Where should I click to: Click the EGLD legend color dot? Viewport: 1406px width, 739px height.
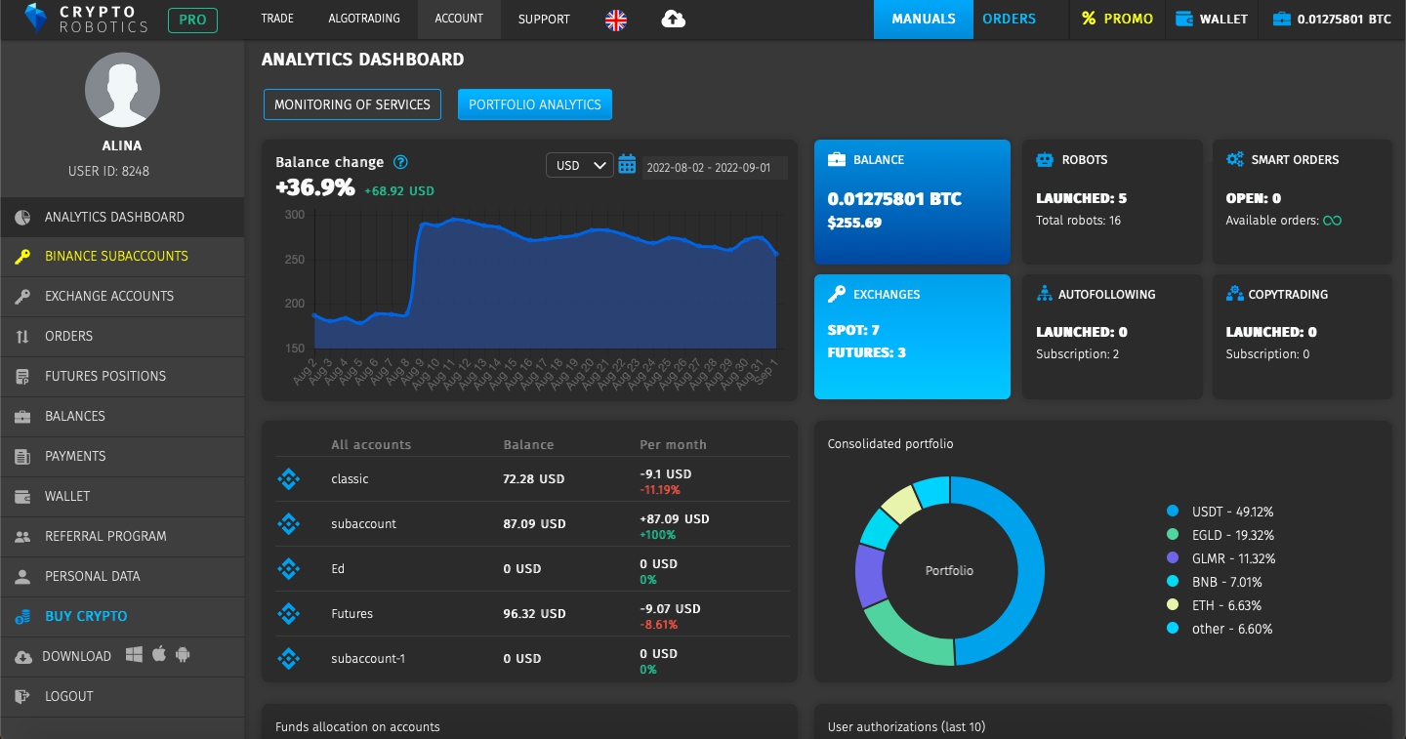tap(1173, 534)
